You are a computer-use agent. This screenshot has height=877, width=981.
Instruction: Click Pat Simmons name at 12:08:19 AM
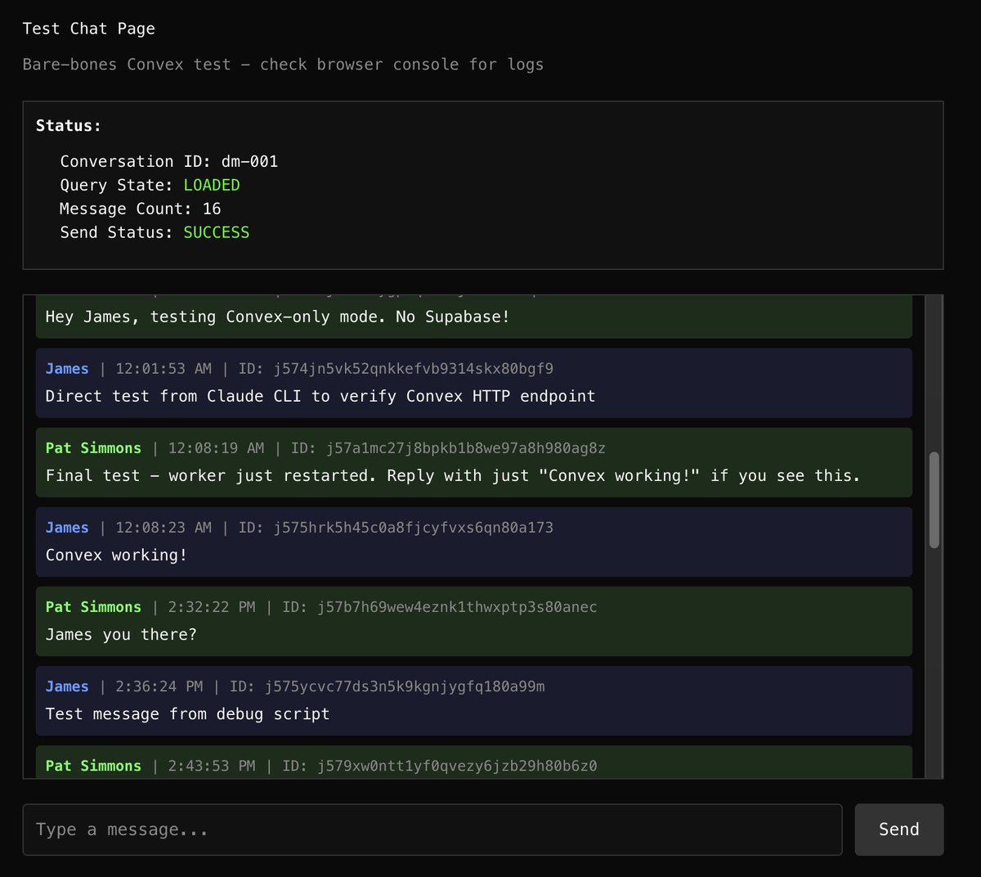click(93, 448)
